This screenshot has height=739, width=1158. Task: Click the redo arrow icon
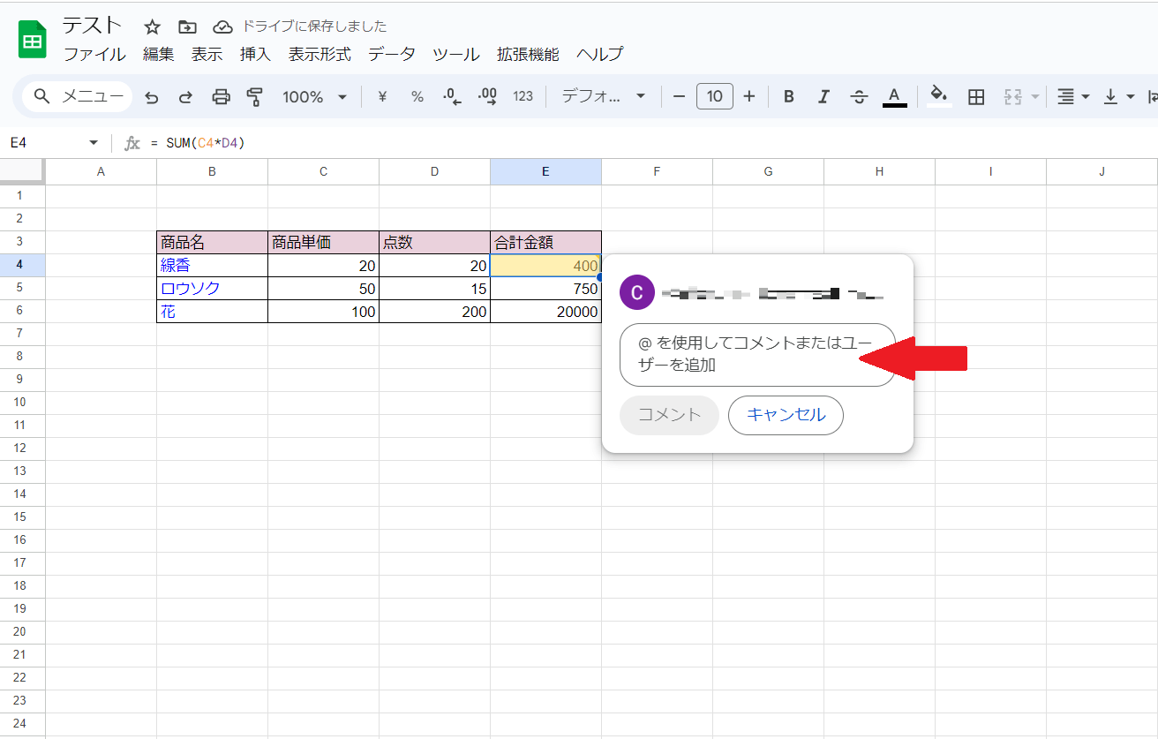185,97
